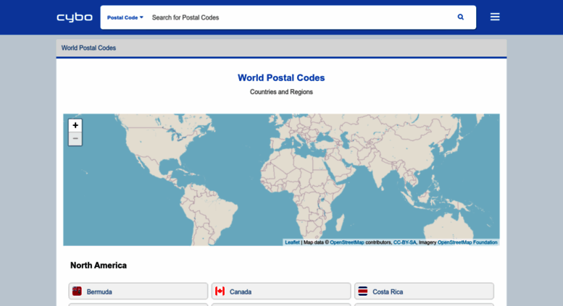Zoom out on the map
Image resolution: width=563 pixels, height=306 pixels.
pos(75,139)
